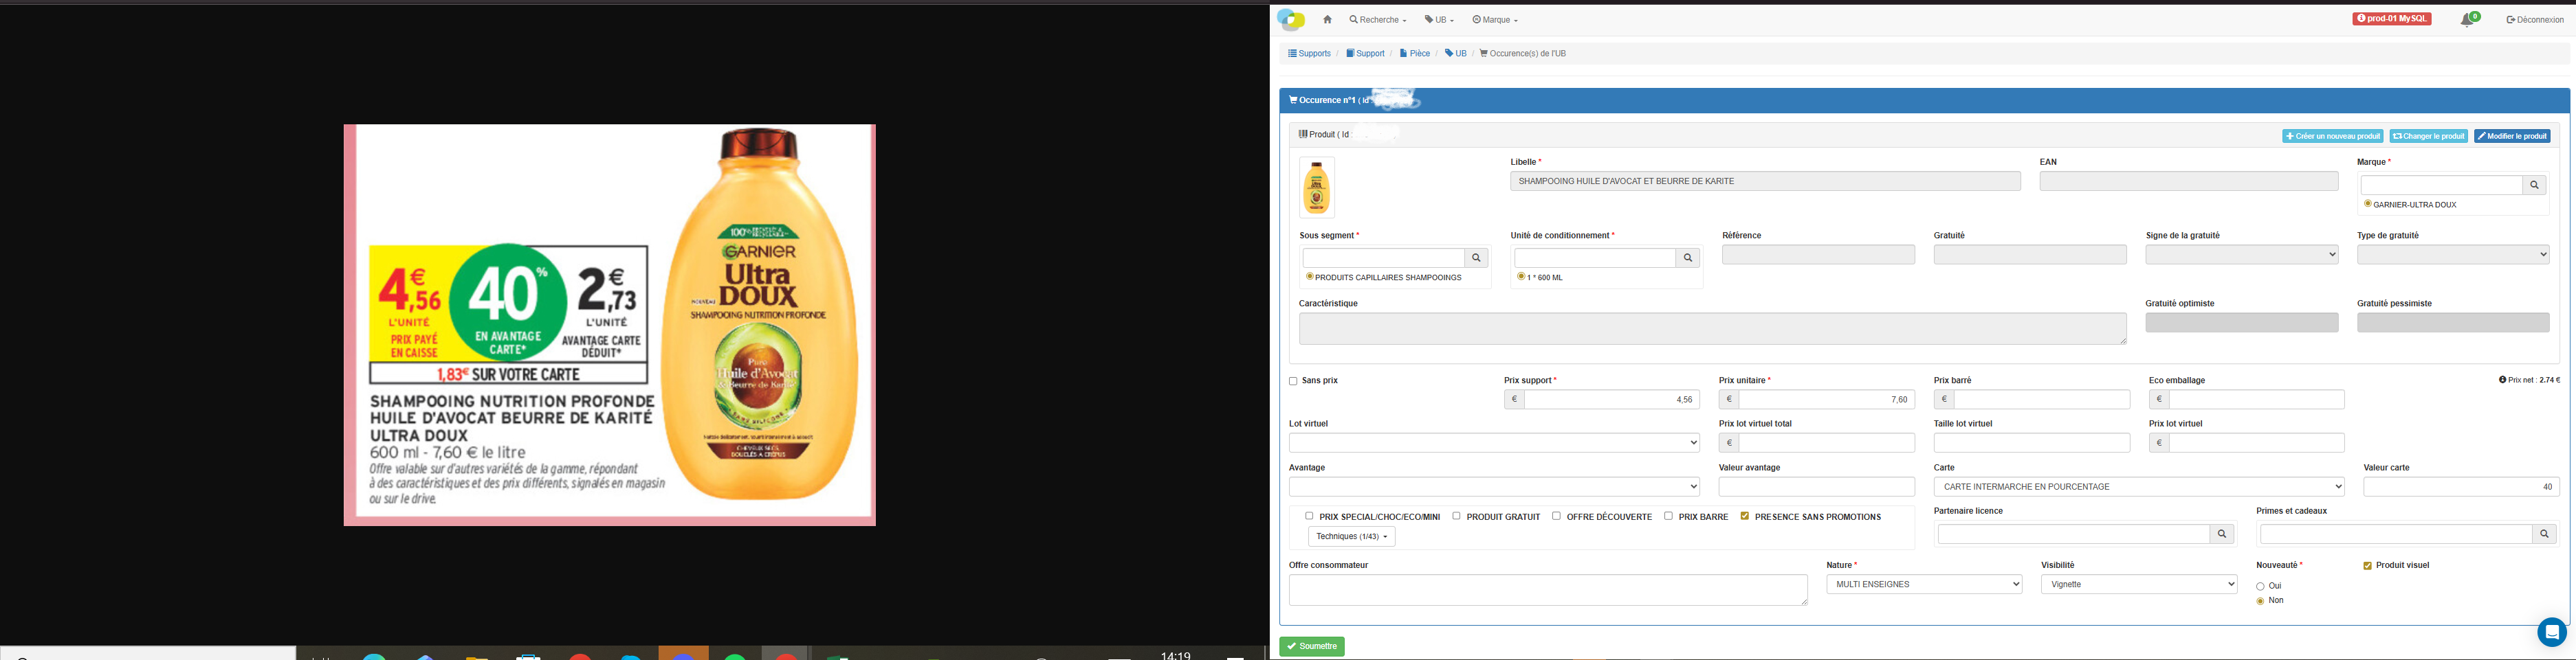This screenshot has height=660, width=2576.
Task: Uncheck Presence sans promotions
Action: click(x=1744, y=516)
